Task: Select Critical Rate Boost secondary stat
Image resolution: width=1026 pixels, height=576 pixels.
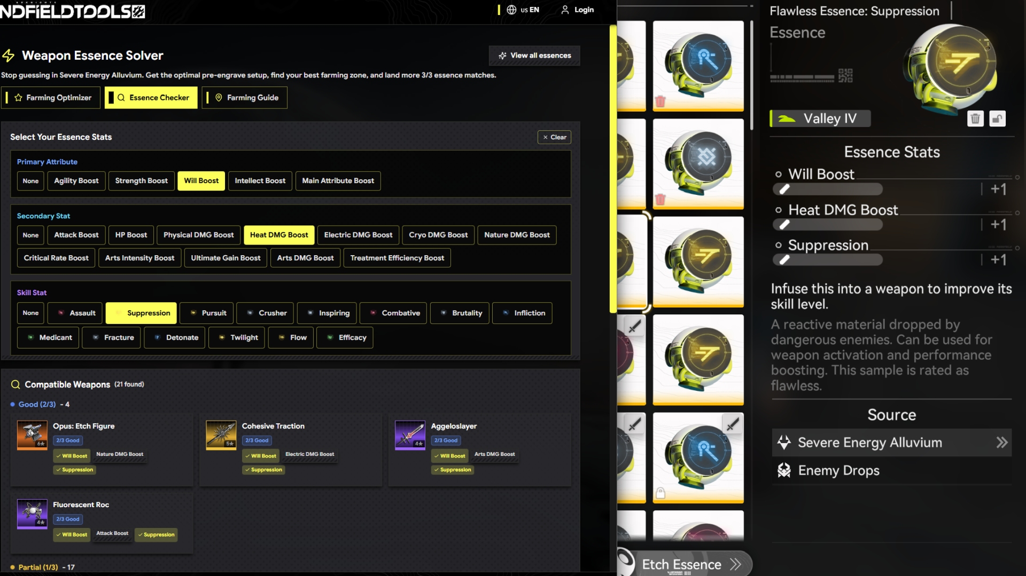Action: [56, 258]
